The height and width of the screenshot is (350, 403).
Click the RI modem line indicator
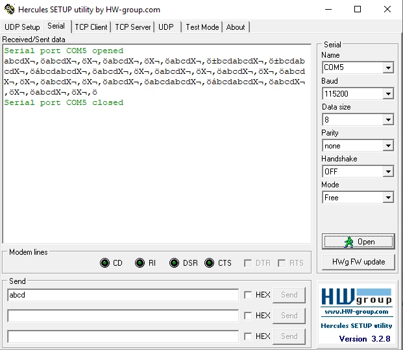140,263
